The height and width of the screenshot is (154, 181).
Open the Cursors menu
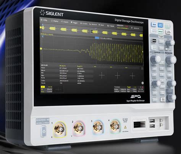(x=84, y=23)
